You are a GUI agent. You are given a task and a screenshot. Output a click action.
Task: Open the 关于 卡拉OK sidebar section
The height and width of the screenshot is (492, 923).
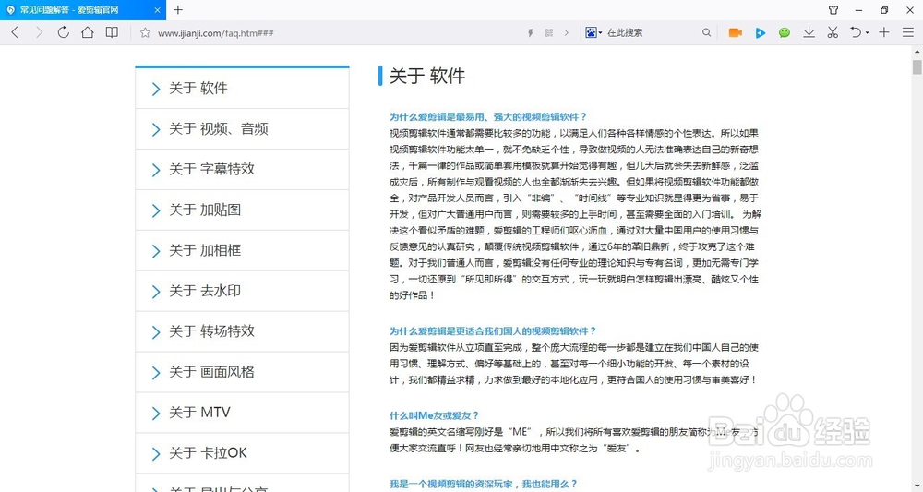tap(242, 454)
